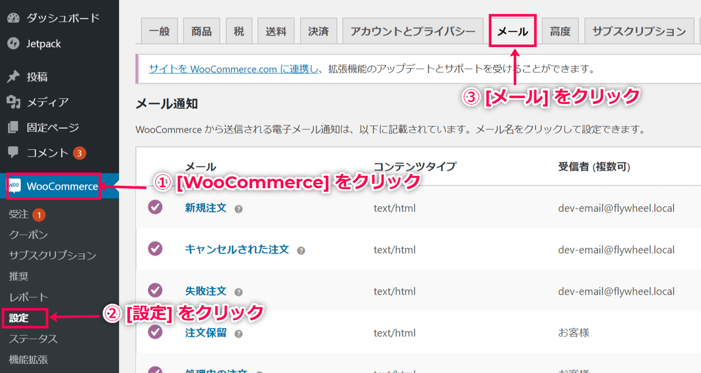Click the media icon beside メディア
Image resolution: width=701 pixels, height=373 pixels.
click(x=14, y=102)
